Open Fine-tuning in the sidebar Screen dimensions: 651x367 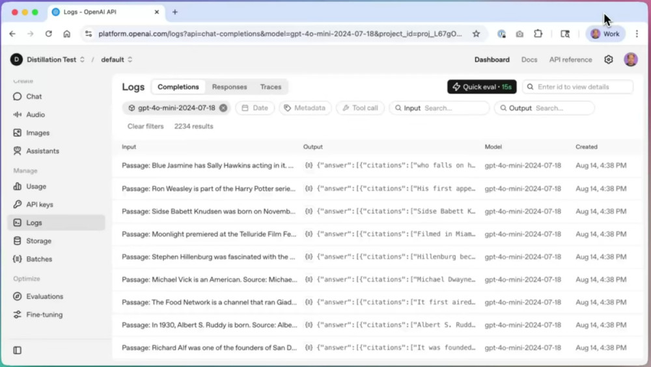click(x=44, y=314)
